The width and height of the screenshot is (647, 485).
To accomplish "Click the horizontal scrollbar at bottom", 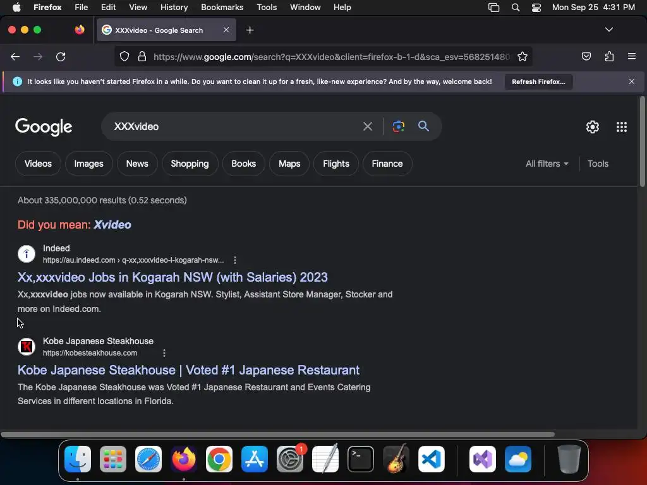I will (277, 434).
